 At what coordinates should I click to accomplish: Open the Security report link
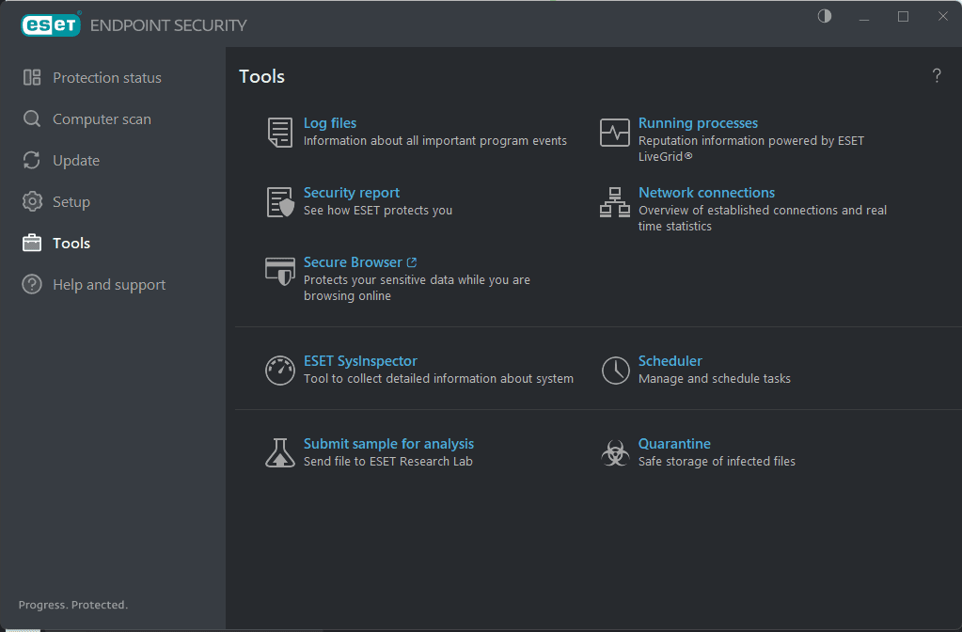pos(352,193)
